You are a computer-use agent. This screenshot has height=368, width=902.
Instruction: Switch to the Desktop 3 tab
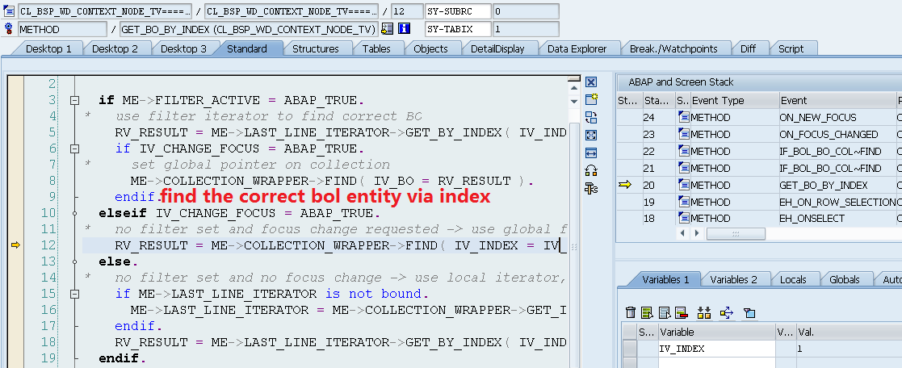point(183,49)
